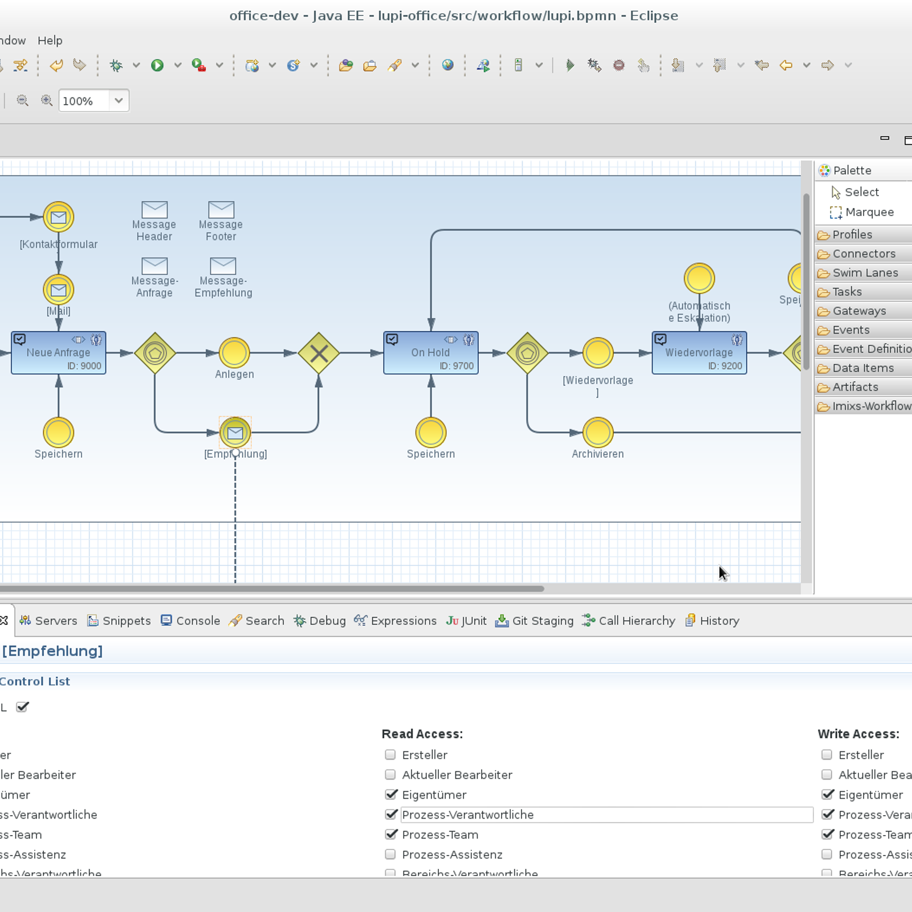Open the Artifacts palette drawer
This screenshot has height=912, width=912.
(x=864, y=387)
